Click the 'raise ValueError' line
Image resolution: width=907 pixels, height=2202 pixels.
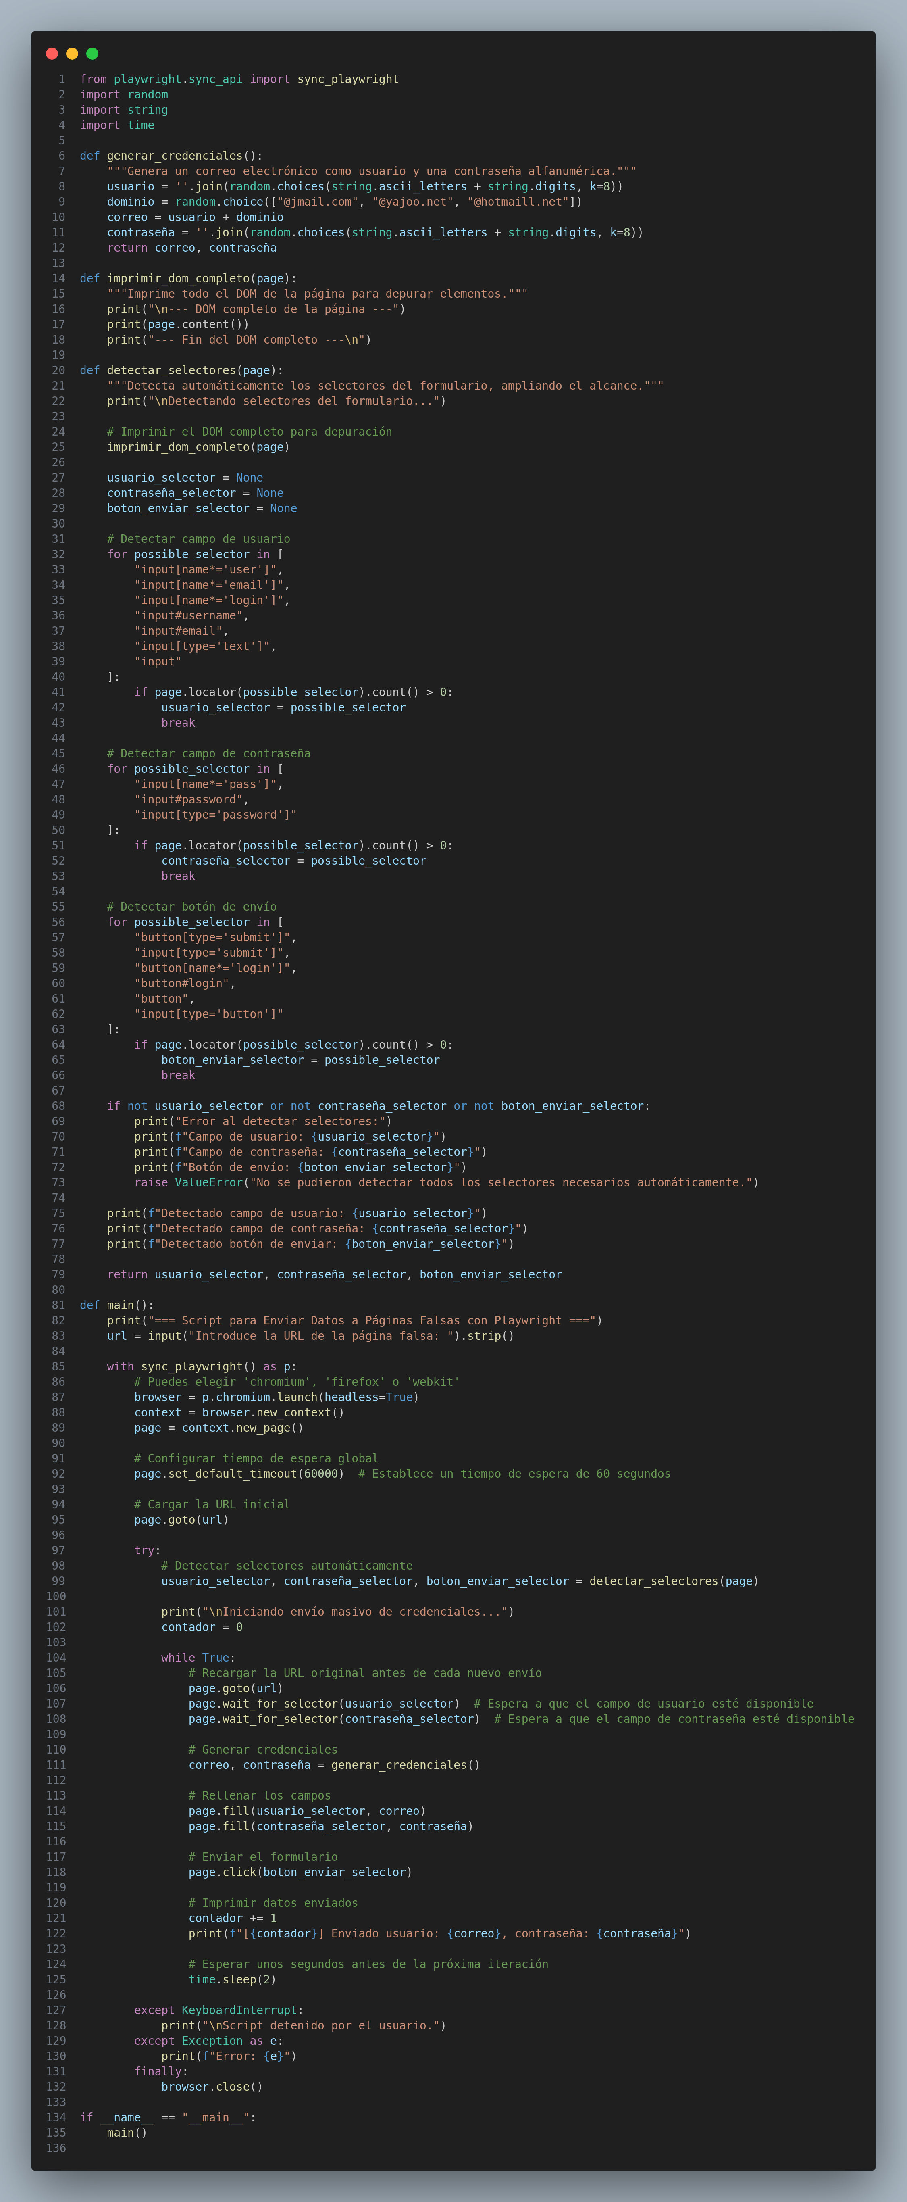coord(446,1183)
